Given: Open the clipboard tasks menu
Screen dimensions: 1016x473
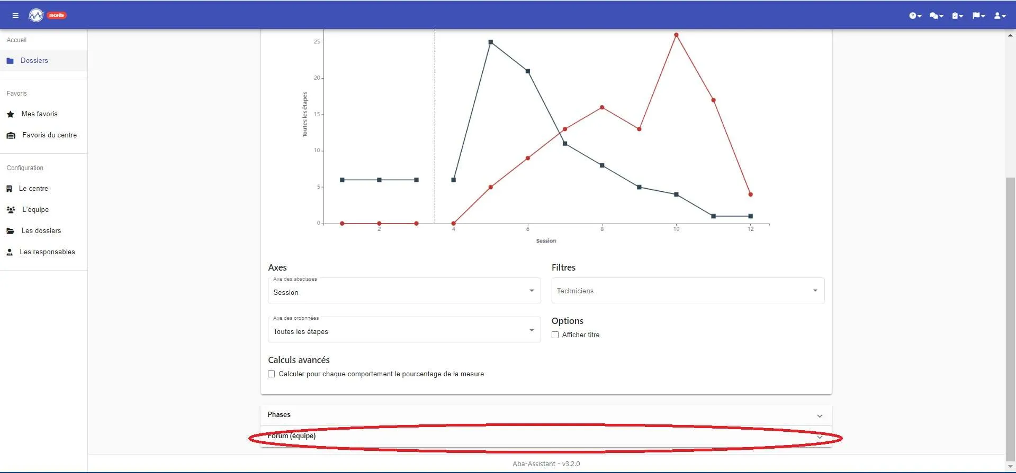Looking at the screenshot, I should click(957, 16).
